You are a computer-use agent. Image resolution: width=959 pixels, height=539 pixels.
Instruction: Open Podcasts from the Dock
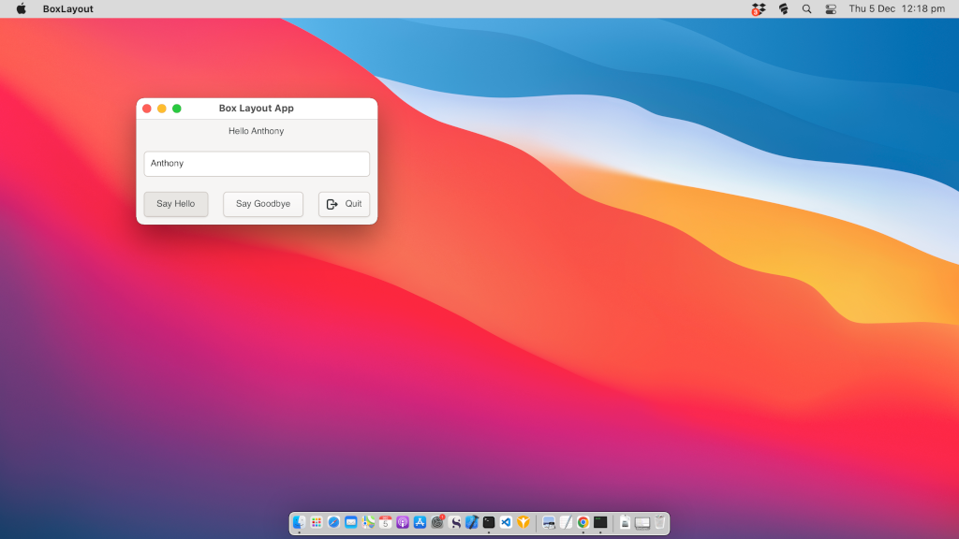click(401, 523)
